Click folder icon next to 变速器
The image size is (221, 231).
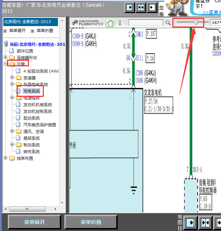19,77
